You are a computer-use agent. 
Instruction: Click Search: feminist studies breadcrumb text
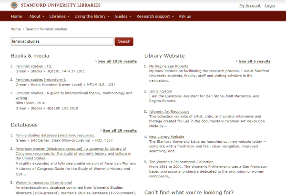click(46, 29)
